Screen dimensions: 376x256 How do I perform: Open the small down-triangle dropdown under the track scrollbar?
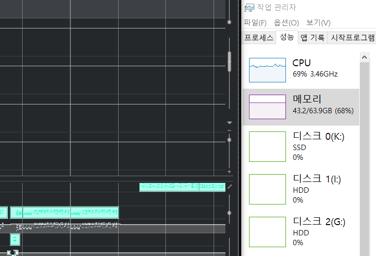click(x=229, y=123)
